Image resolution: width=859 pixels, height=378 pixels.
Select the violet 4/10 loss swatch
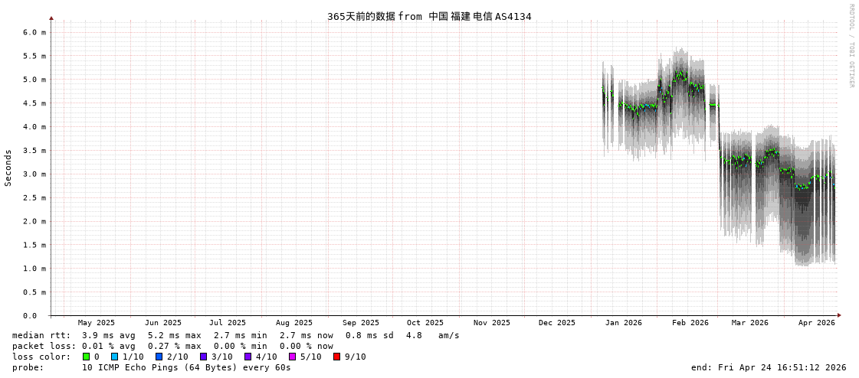(x=248, y=357)
